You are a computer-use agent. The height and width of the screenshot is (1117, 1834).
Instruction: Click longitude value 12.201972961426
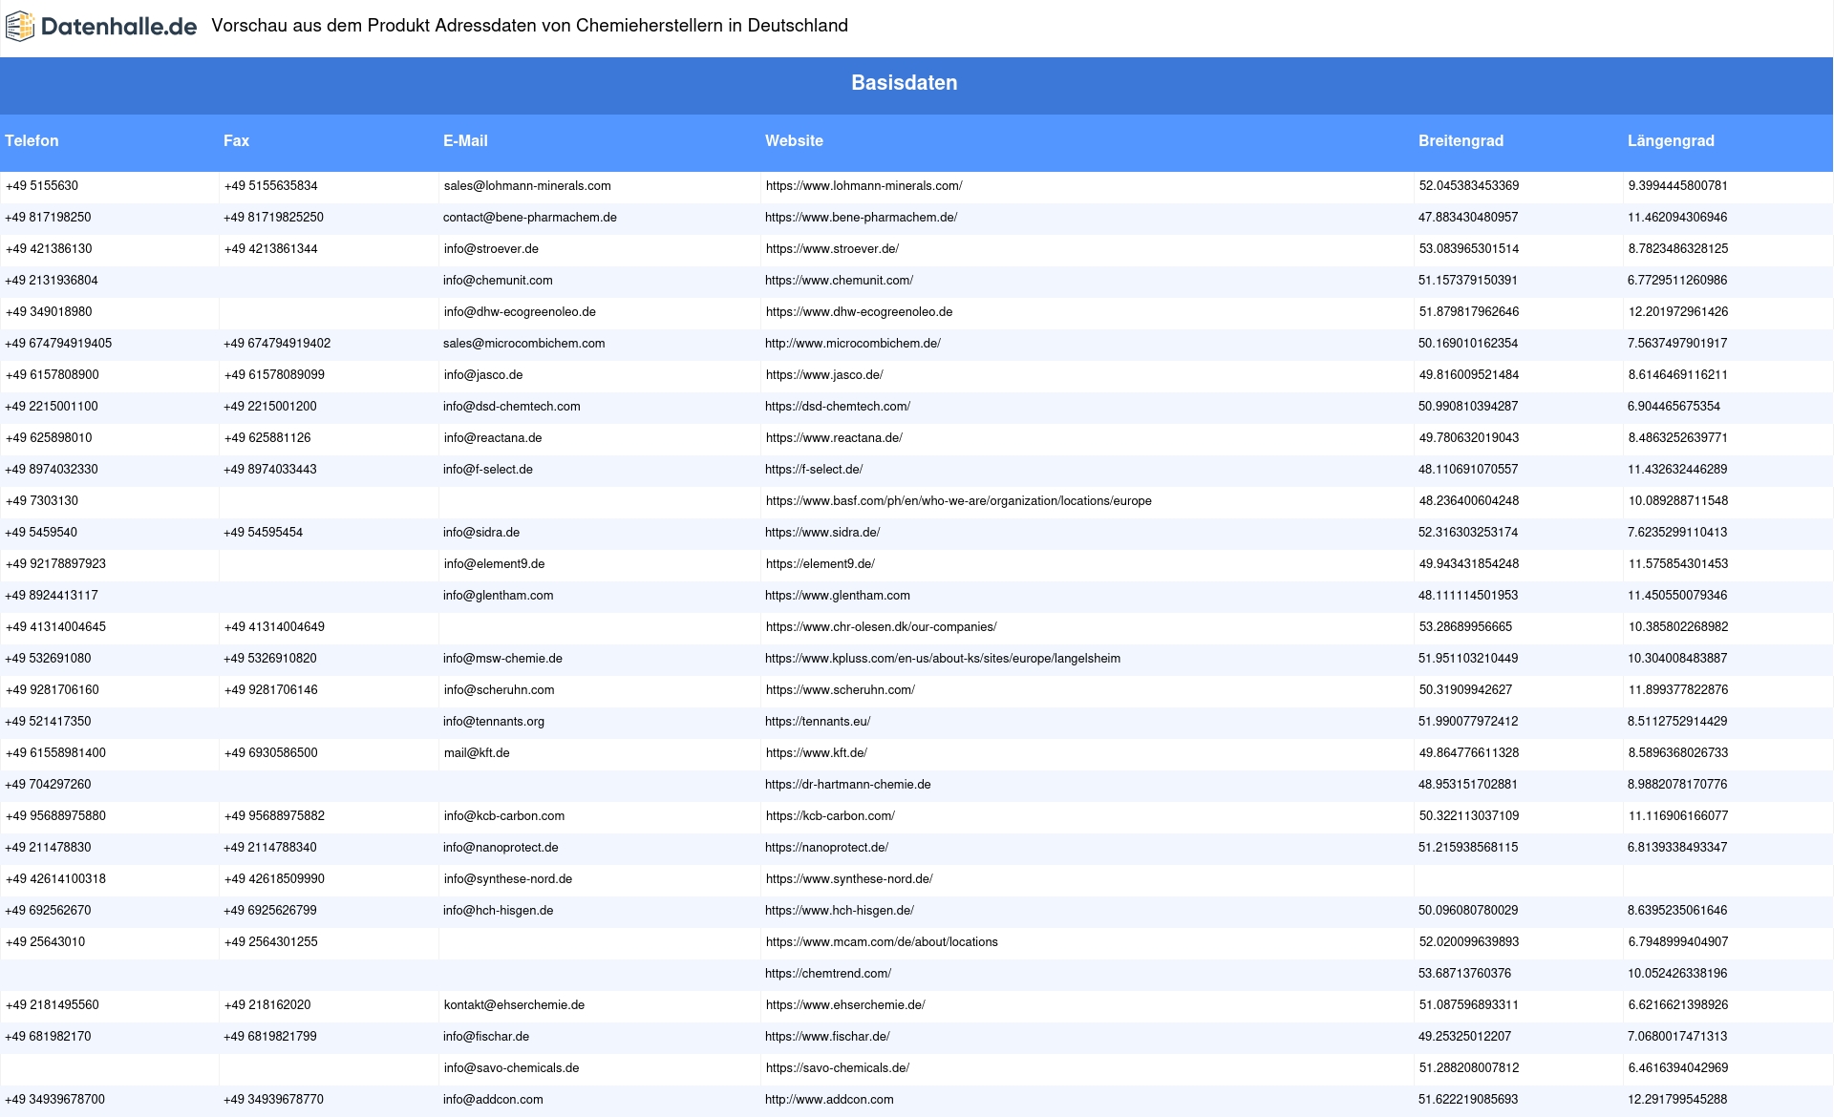tap(1677, 312)
